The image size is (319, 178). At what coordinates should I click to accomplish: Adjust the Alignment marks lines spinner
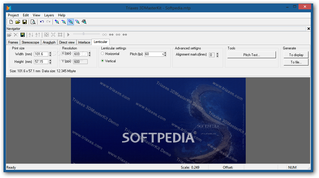pyautogui.click(x=217, y=55)
